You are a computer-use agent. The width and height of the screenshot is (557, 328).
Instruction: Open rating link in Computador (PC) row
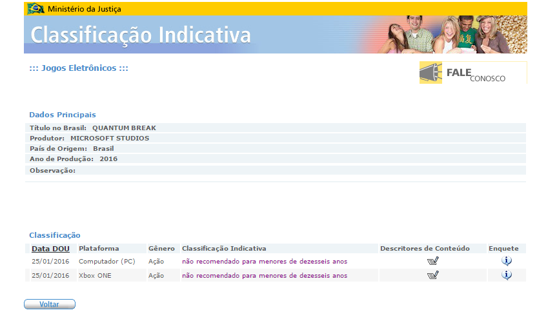[265, 262]
